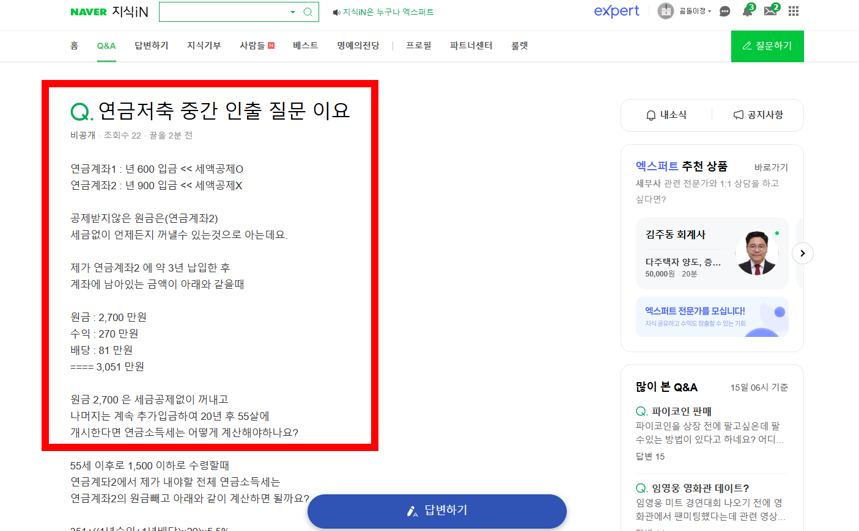Click the speaker announcement icon
The width and height of the screenshot is (859, 531).
336,12
